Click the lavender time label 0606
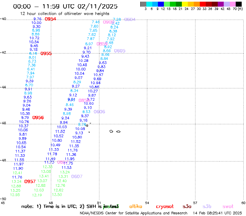This screenshot has width=246, height=216. (x=99, y=112)
